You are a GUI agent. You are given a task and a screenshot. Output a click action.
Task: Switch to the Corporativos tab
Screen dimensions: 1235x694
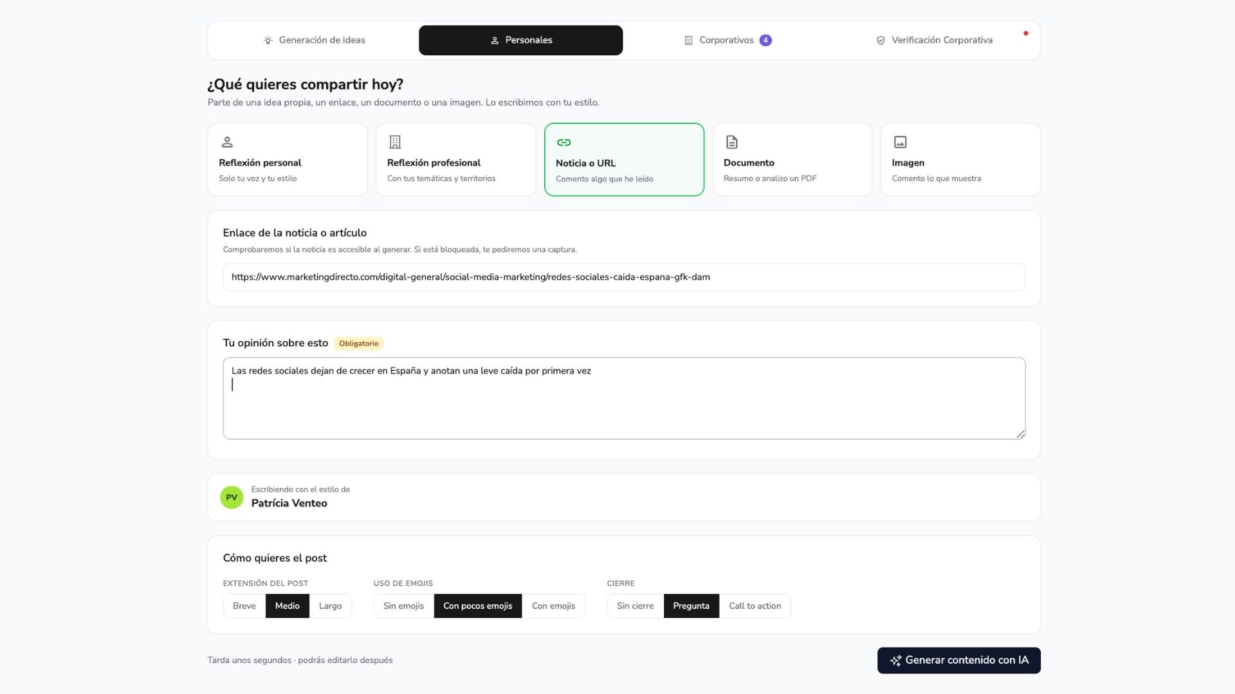(x=727, y=40)
